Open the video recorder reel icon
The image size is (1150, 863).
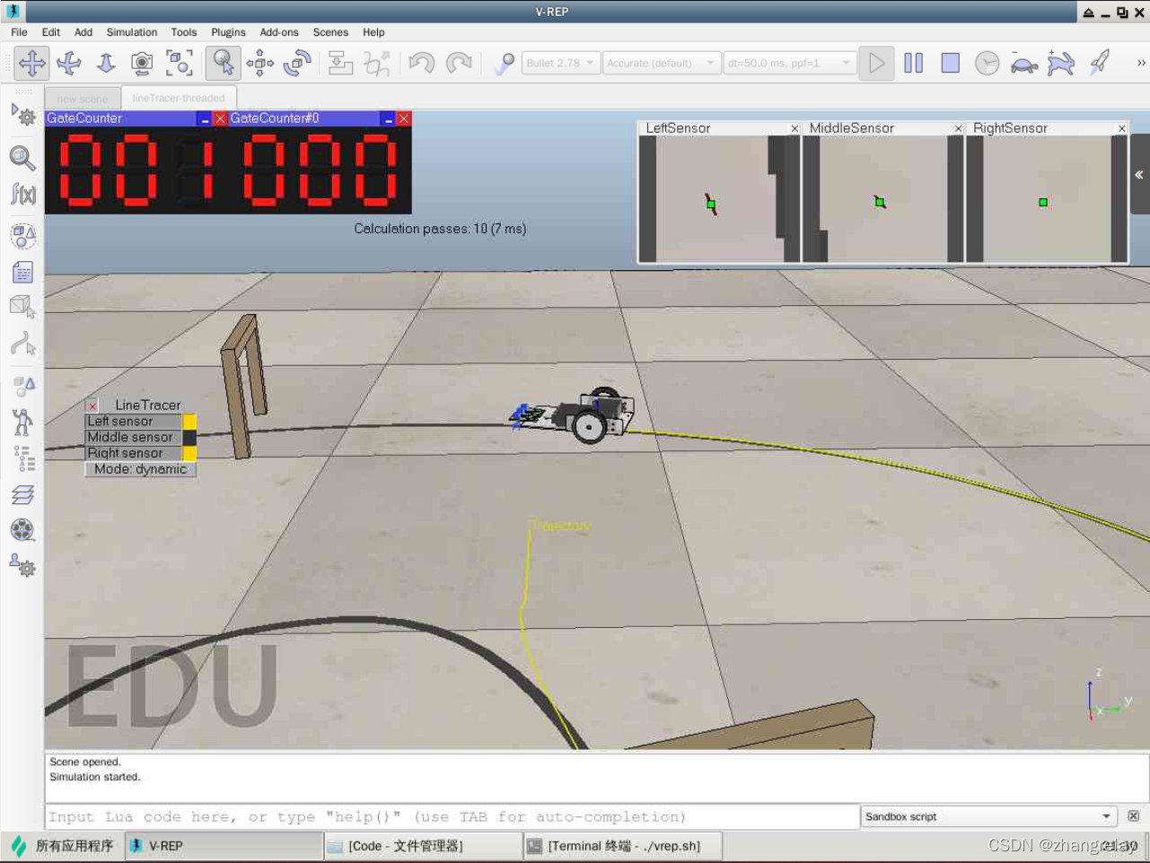pyautogui.click(x=22, y=529)
